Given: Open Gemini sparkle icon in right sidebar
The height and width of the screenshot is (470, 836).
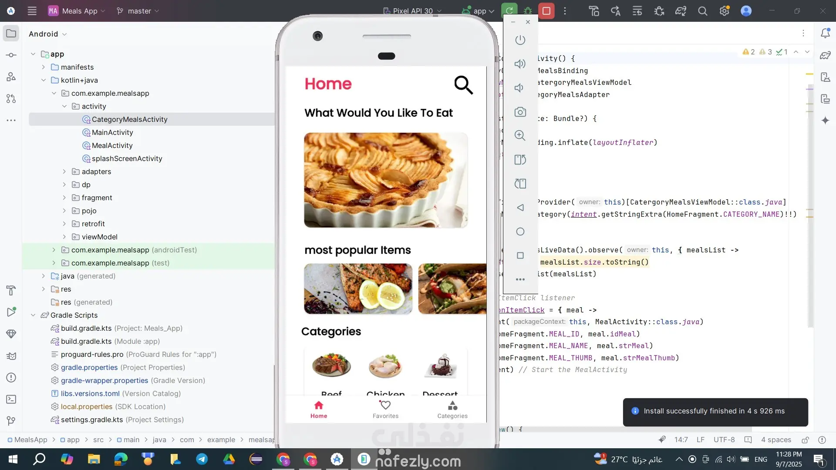Looking at the screenshot, I should 825,121.
